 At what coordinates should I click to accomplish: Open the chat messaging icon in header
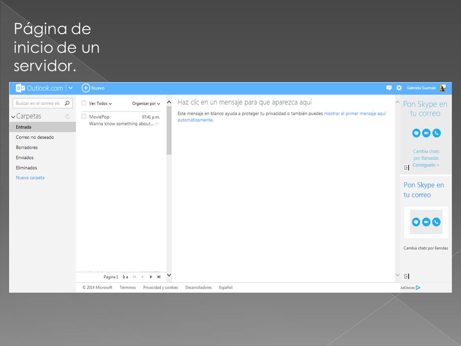coord(388,87)
